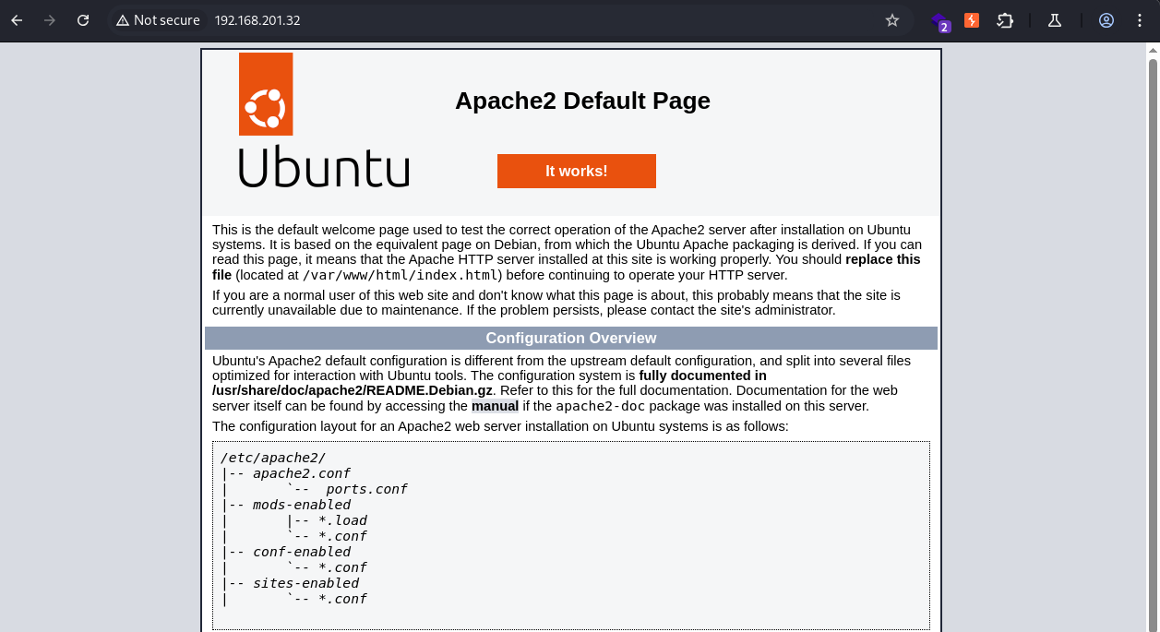Click "apache2.conf" in the layout tree

302,473
